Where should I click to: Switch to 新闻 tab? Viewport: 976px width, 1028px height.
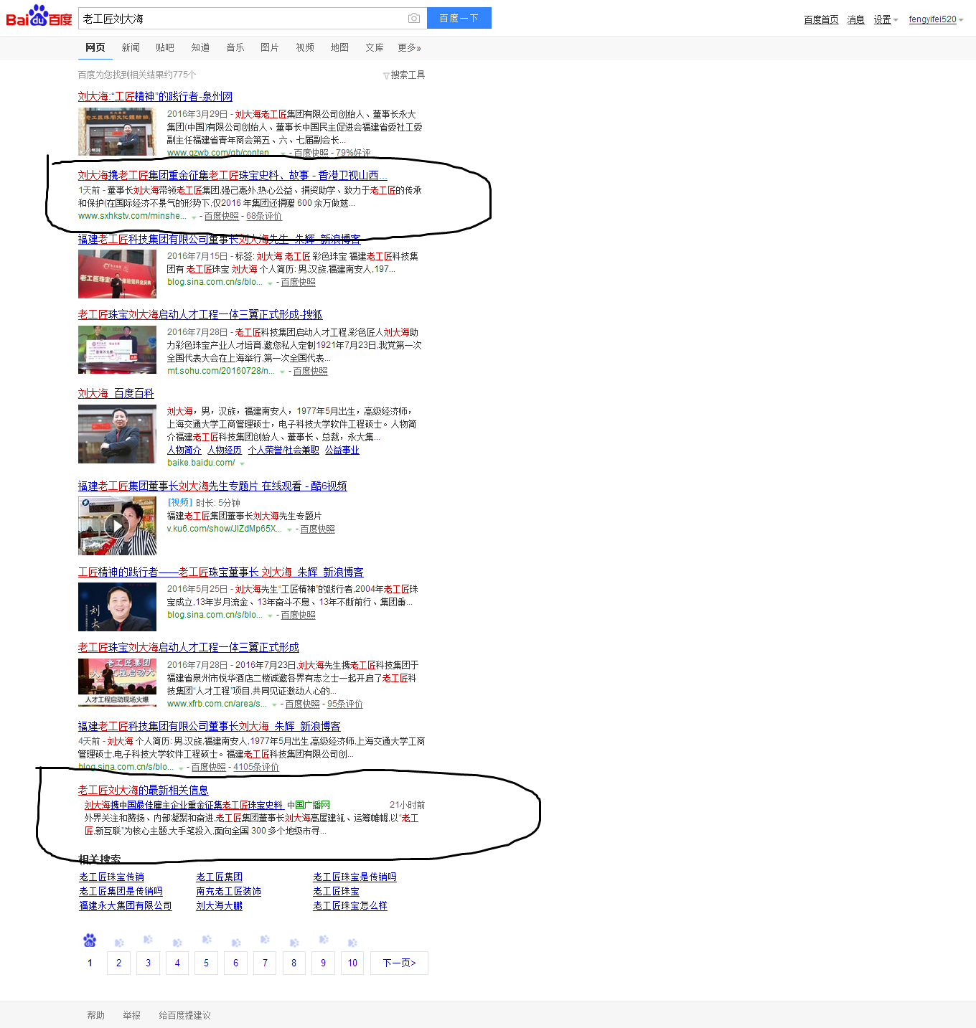tap(131, 47)
